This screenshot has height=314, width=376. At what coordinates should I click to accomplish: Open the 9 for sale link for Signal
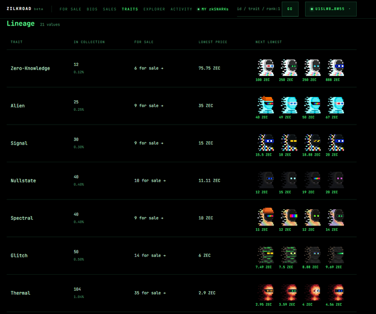pyautogui.click(x=149, y=143)
